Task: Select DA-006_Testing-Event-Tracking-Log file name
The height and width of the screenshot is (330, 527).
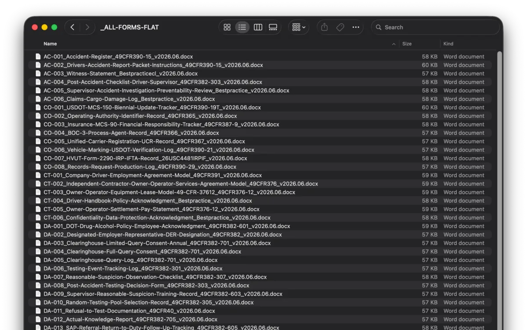Action: point(133,268)
